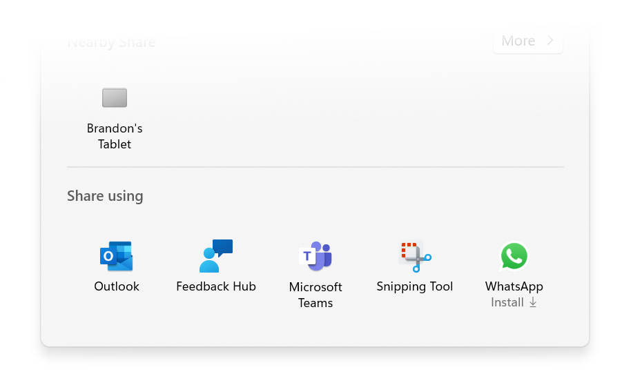Click the "Brandon's Tablet" device label
Screen dimensions: 622x383
pos(115,137)
